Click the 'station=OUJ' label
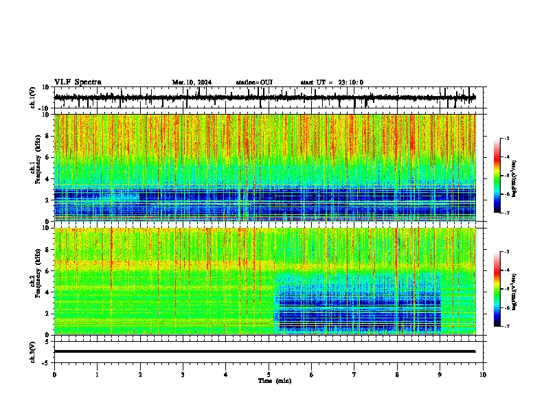 click(x=254, y=82)
